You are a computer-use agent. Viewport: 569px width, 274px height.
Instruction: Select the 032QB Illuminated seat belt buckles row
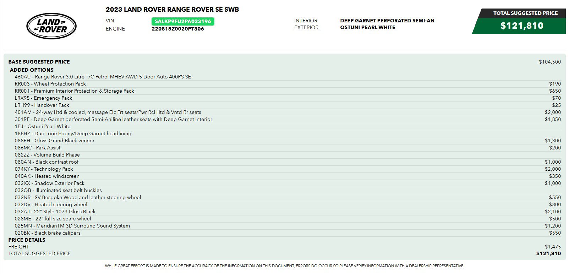click(x=288, y=190)
